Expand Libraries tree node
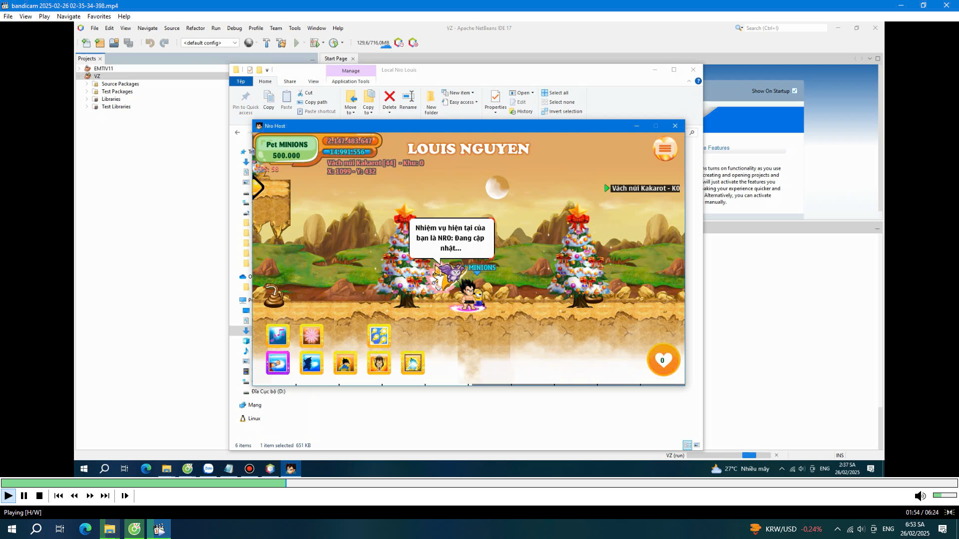The image size is (959, 539). pos(86,99)
